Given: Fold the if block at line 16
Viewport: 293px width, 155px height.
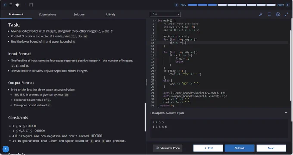Looking at the screenshot, I should coord(156,55).
